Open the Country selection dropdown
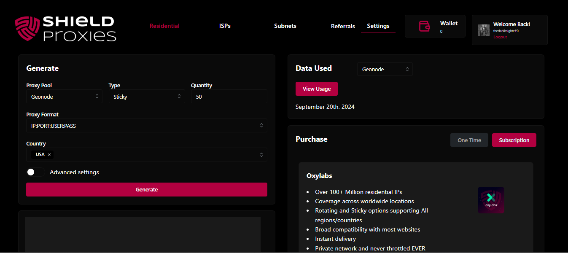 [x=156, y=155]
